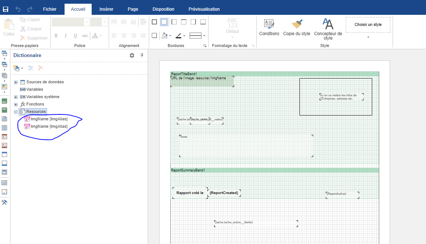Click the dictionary edit item icon

click(30, 68)
